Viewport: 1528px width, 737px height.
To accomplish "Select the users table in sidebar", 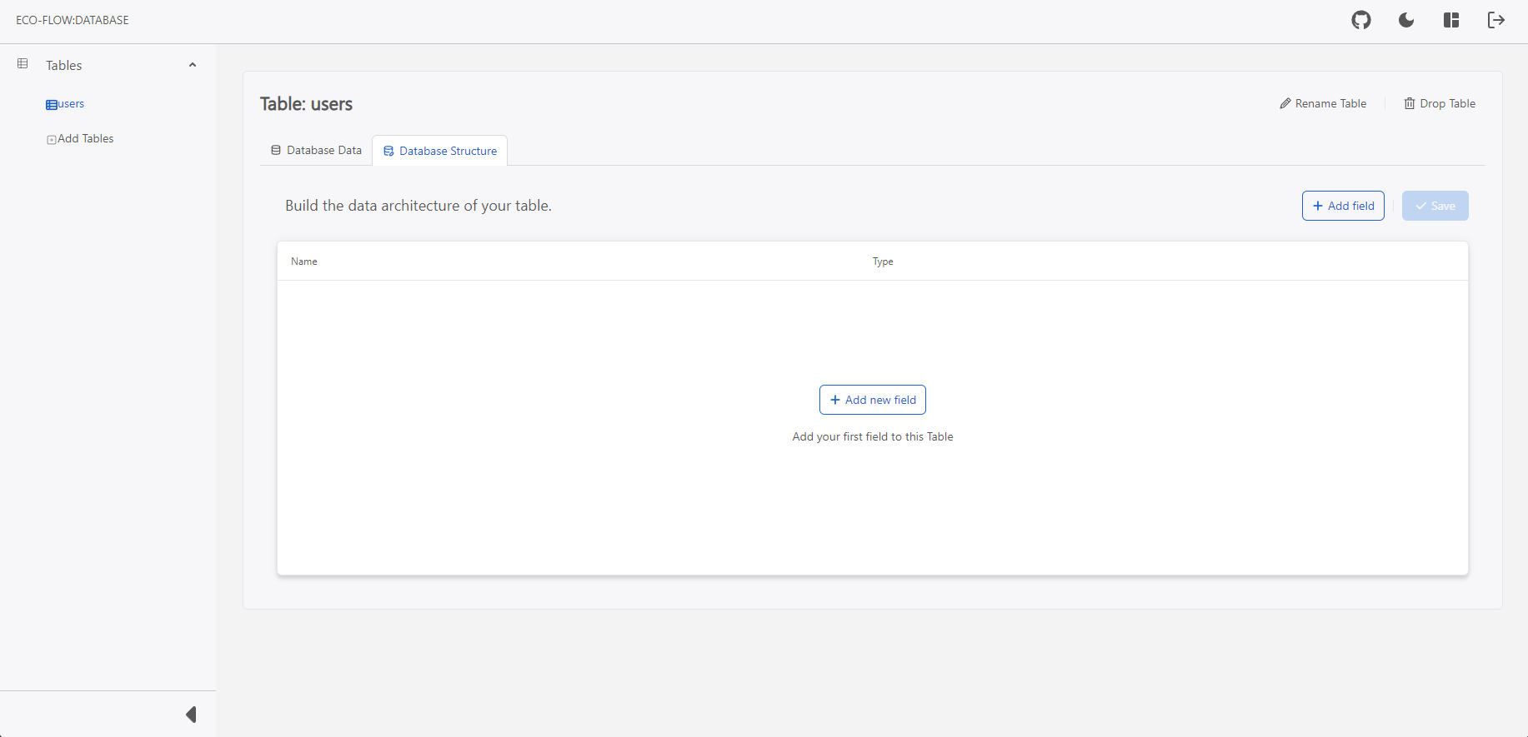I will pyautogui.click(x=65, y=104).
